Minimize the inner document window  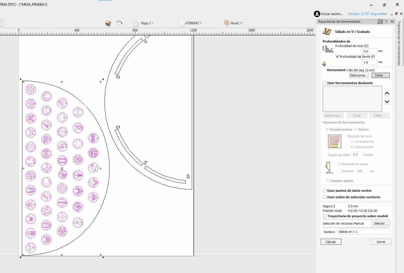(392, 14)
